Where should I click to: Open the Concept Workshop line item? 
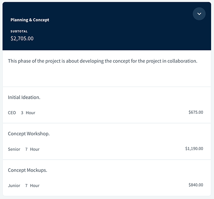tap(29, 134)
